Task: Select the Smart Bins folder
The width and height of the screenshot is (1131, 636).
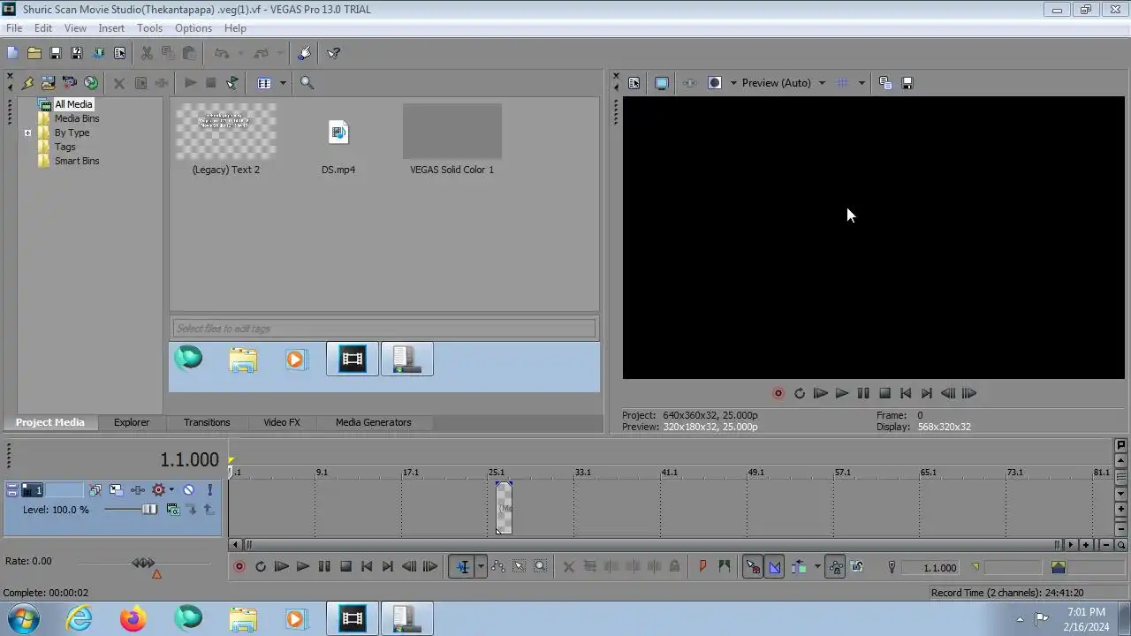Action: point(77,161)
